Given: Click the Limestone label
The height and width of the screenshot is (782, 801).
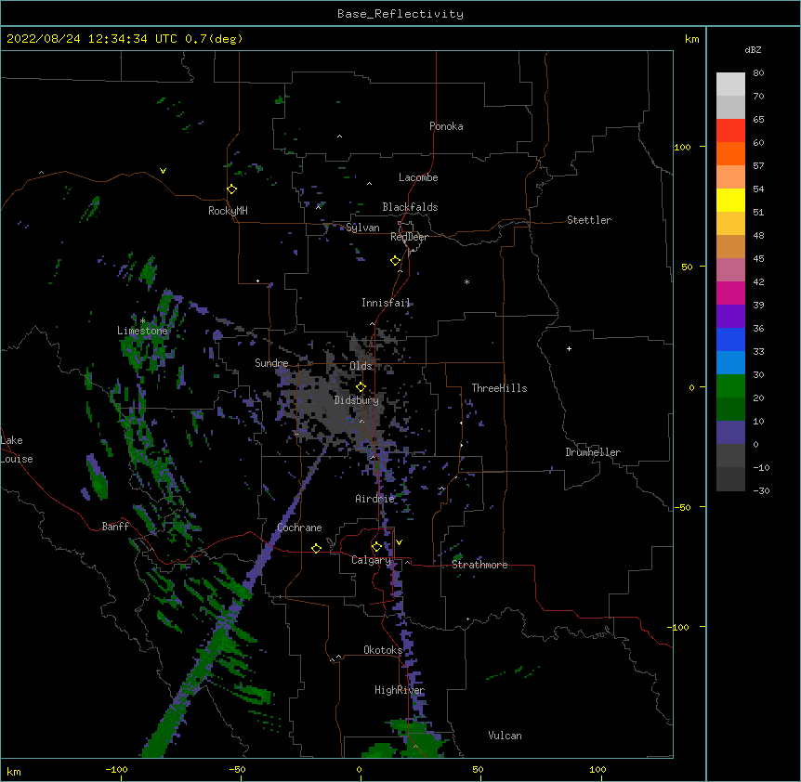Looking at the screenshot, I should [x=142, y=331].
